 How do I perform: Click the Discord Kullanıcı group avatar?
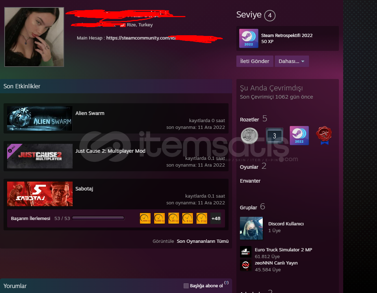pos(251,228)
